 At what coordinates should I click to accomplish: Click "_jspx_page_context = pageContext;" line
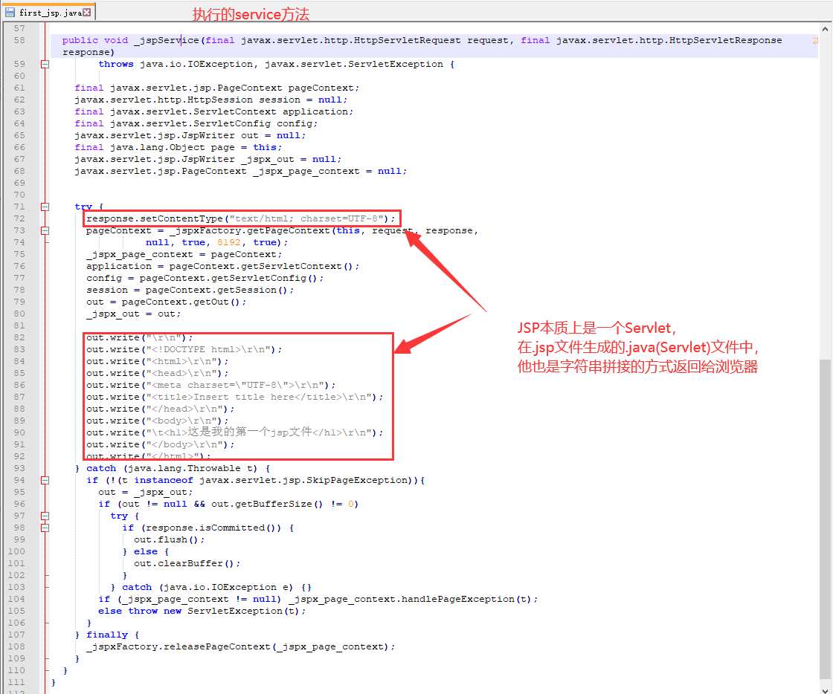pyautogui.click(x=184, y=255)
